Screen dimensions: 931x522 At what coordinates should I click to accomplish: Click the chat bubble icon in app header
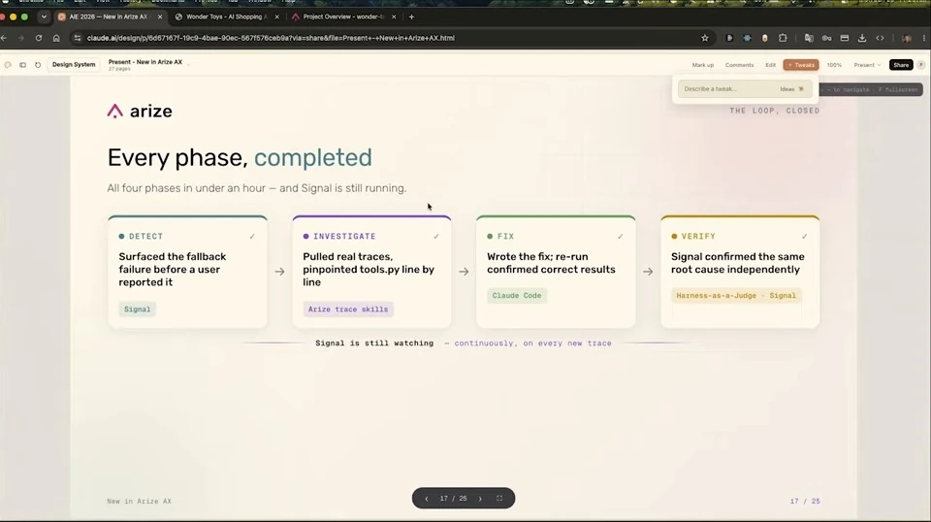click(8, 65)
